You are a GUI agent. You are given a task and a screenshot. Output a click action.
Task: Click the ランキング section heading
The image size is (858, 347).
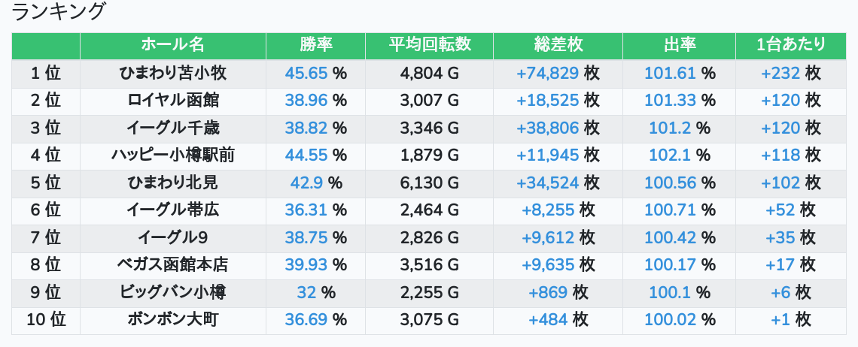point(57,11)
